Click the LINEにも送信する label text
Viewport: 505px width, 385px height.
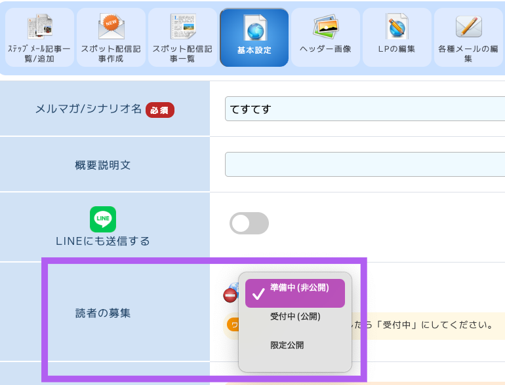pos(103,241)
